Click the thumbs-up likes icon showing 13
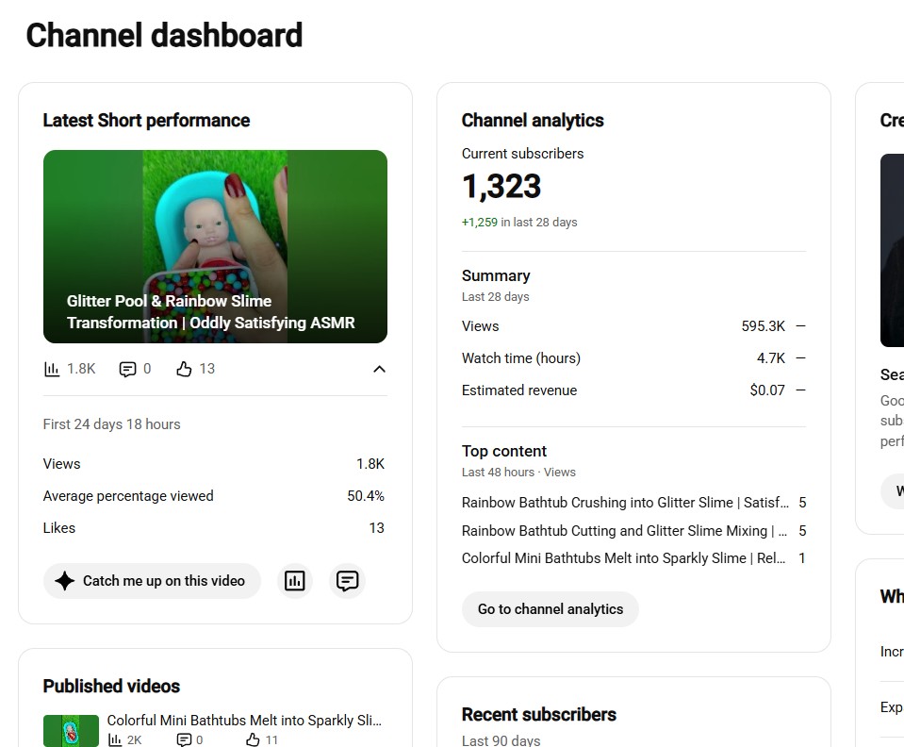 (x=184, y=369)
